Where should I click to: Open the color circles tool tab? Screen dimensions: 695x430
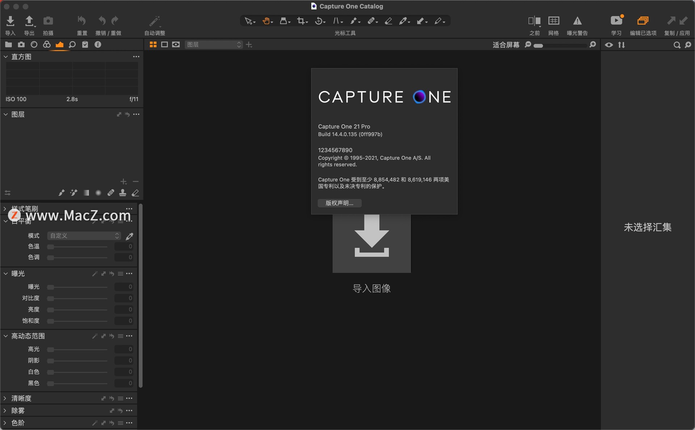click(x=47, y=44)
